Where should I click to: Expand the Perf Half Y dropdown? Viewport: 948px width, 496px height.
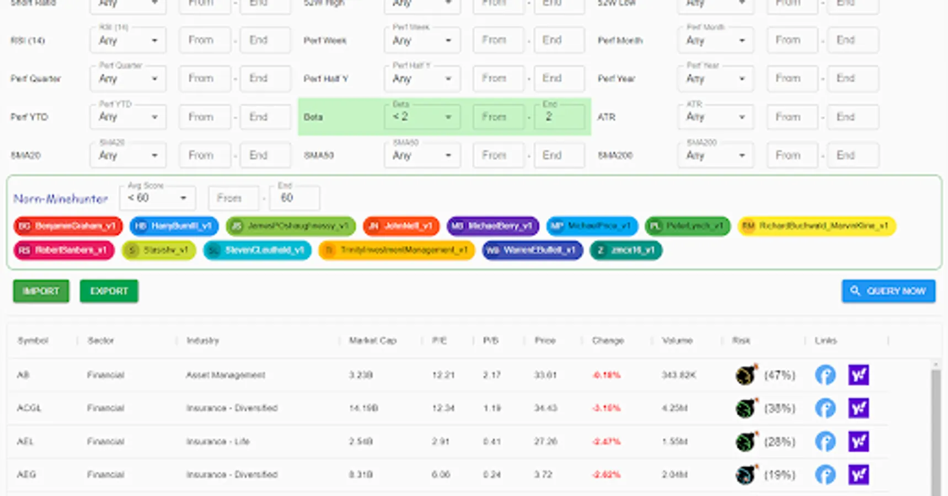(x=422, y=78)
